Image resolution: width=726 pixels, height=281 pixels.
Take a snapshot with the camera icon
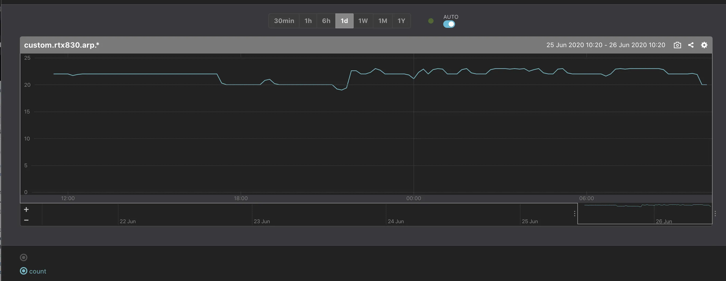coord(677,45)
